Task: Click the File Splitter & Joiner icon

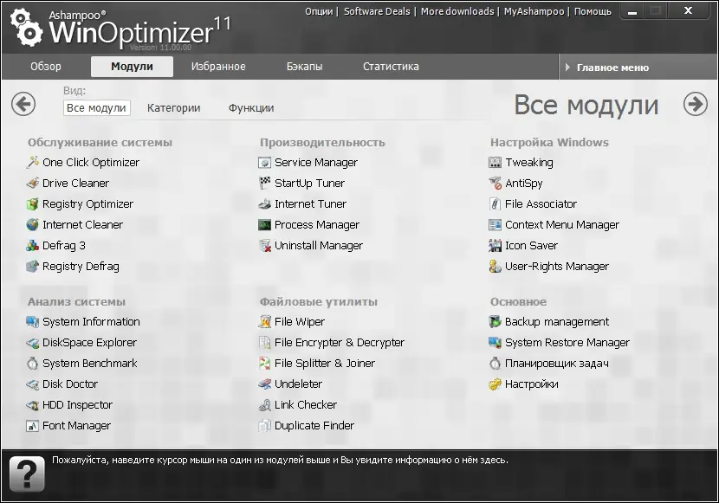Action: pos(264,364)
